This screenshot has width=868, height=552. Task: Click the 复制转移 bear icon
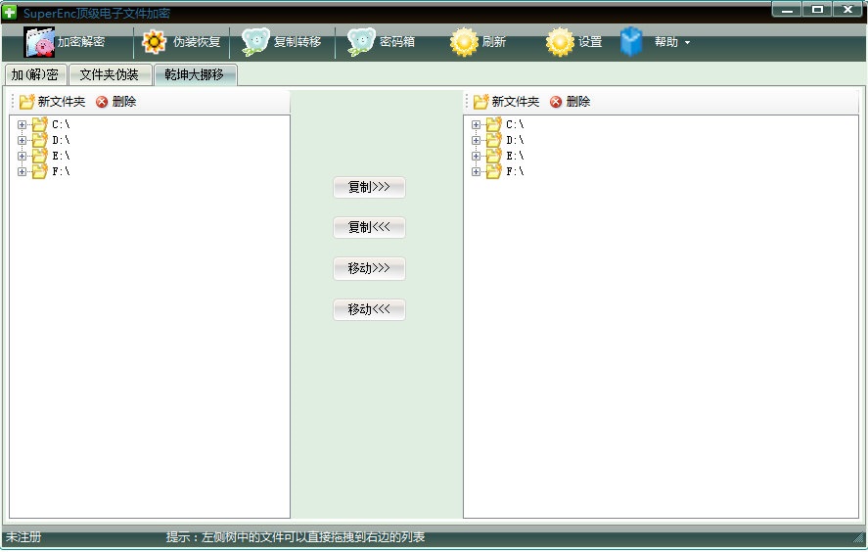(255, 42)
